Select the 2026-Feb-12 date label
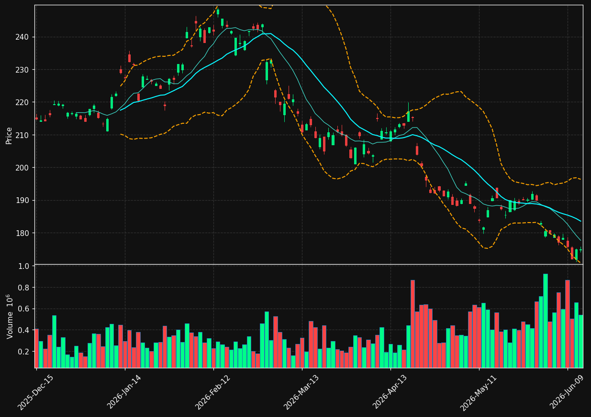This screenshot has width=591, height=417. coord(213,392)
